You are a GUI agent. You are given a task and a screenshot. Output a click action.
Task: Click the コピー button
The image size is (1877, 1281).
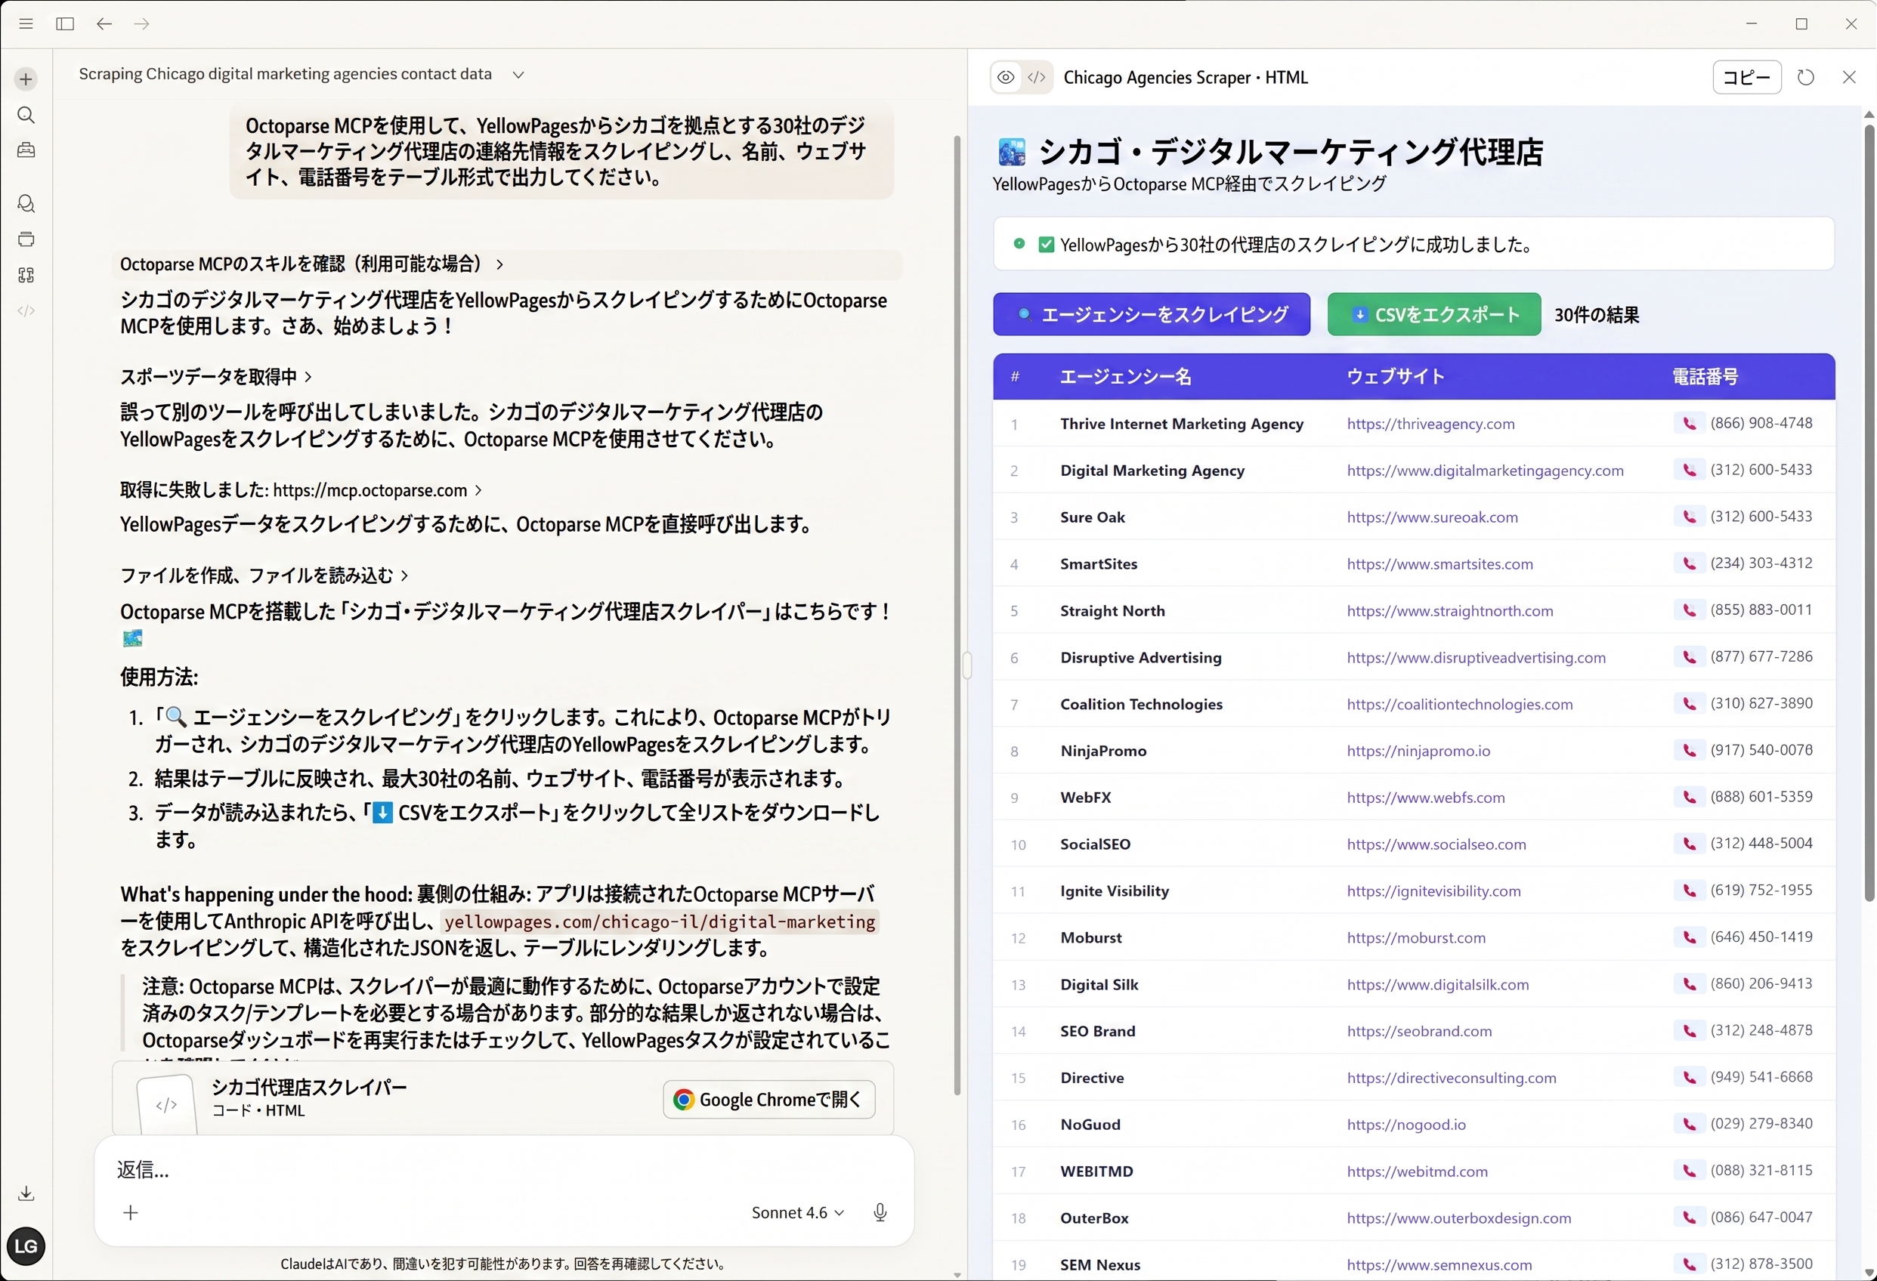[1746, 78]
